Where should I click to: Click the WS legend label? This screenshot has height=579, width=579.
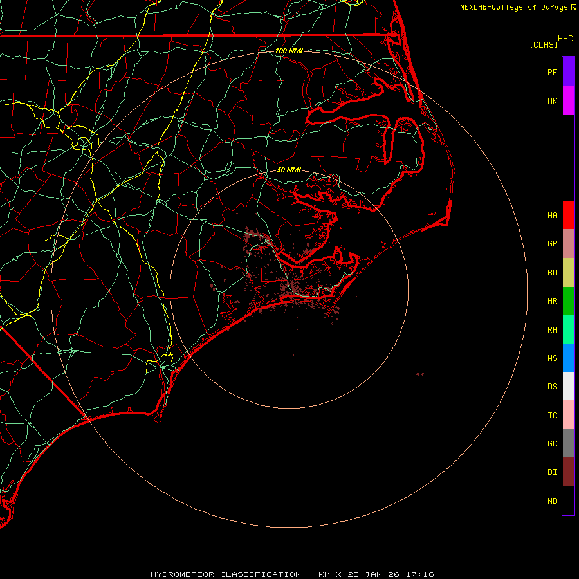[x=552, y=358]
